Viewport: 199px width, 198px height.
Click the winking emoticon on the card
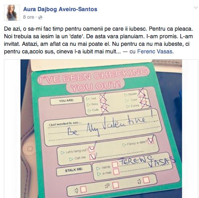[139, 182]
